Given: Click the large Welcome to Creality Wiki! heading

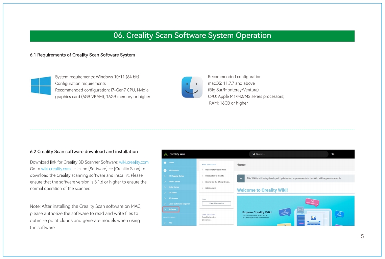Looking at the screenshot, I should coord(262,190).
